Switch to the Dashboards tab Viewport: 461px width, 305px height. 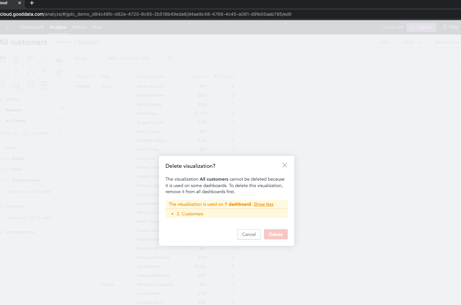click(32, 27)
